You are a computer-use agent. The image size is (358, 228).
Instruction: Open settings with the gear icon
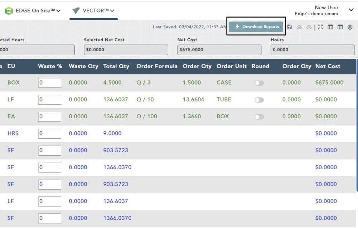[x=350, y=27]
